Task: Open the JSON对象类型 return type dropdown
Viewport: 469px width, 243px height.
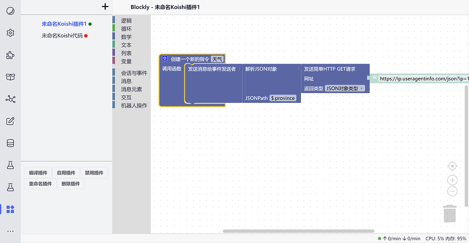Action: tap(344, 88)
